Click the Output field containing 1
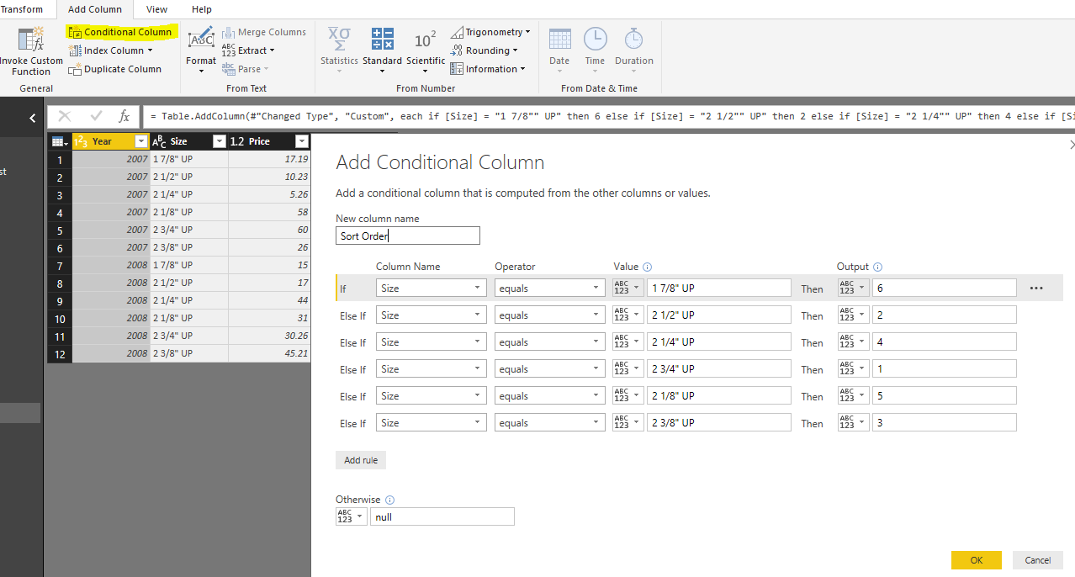This screenshot has height=577, width=1075. tap(944, 369)
